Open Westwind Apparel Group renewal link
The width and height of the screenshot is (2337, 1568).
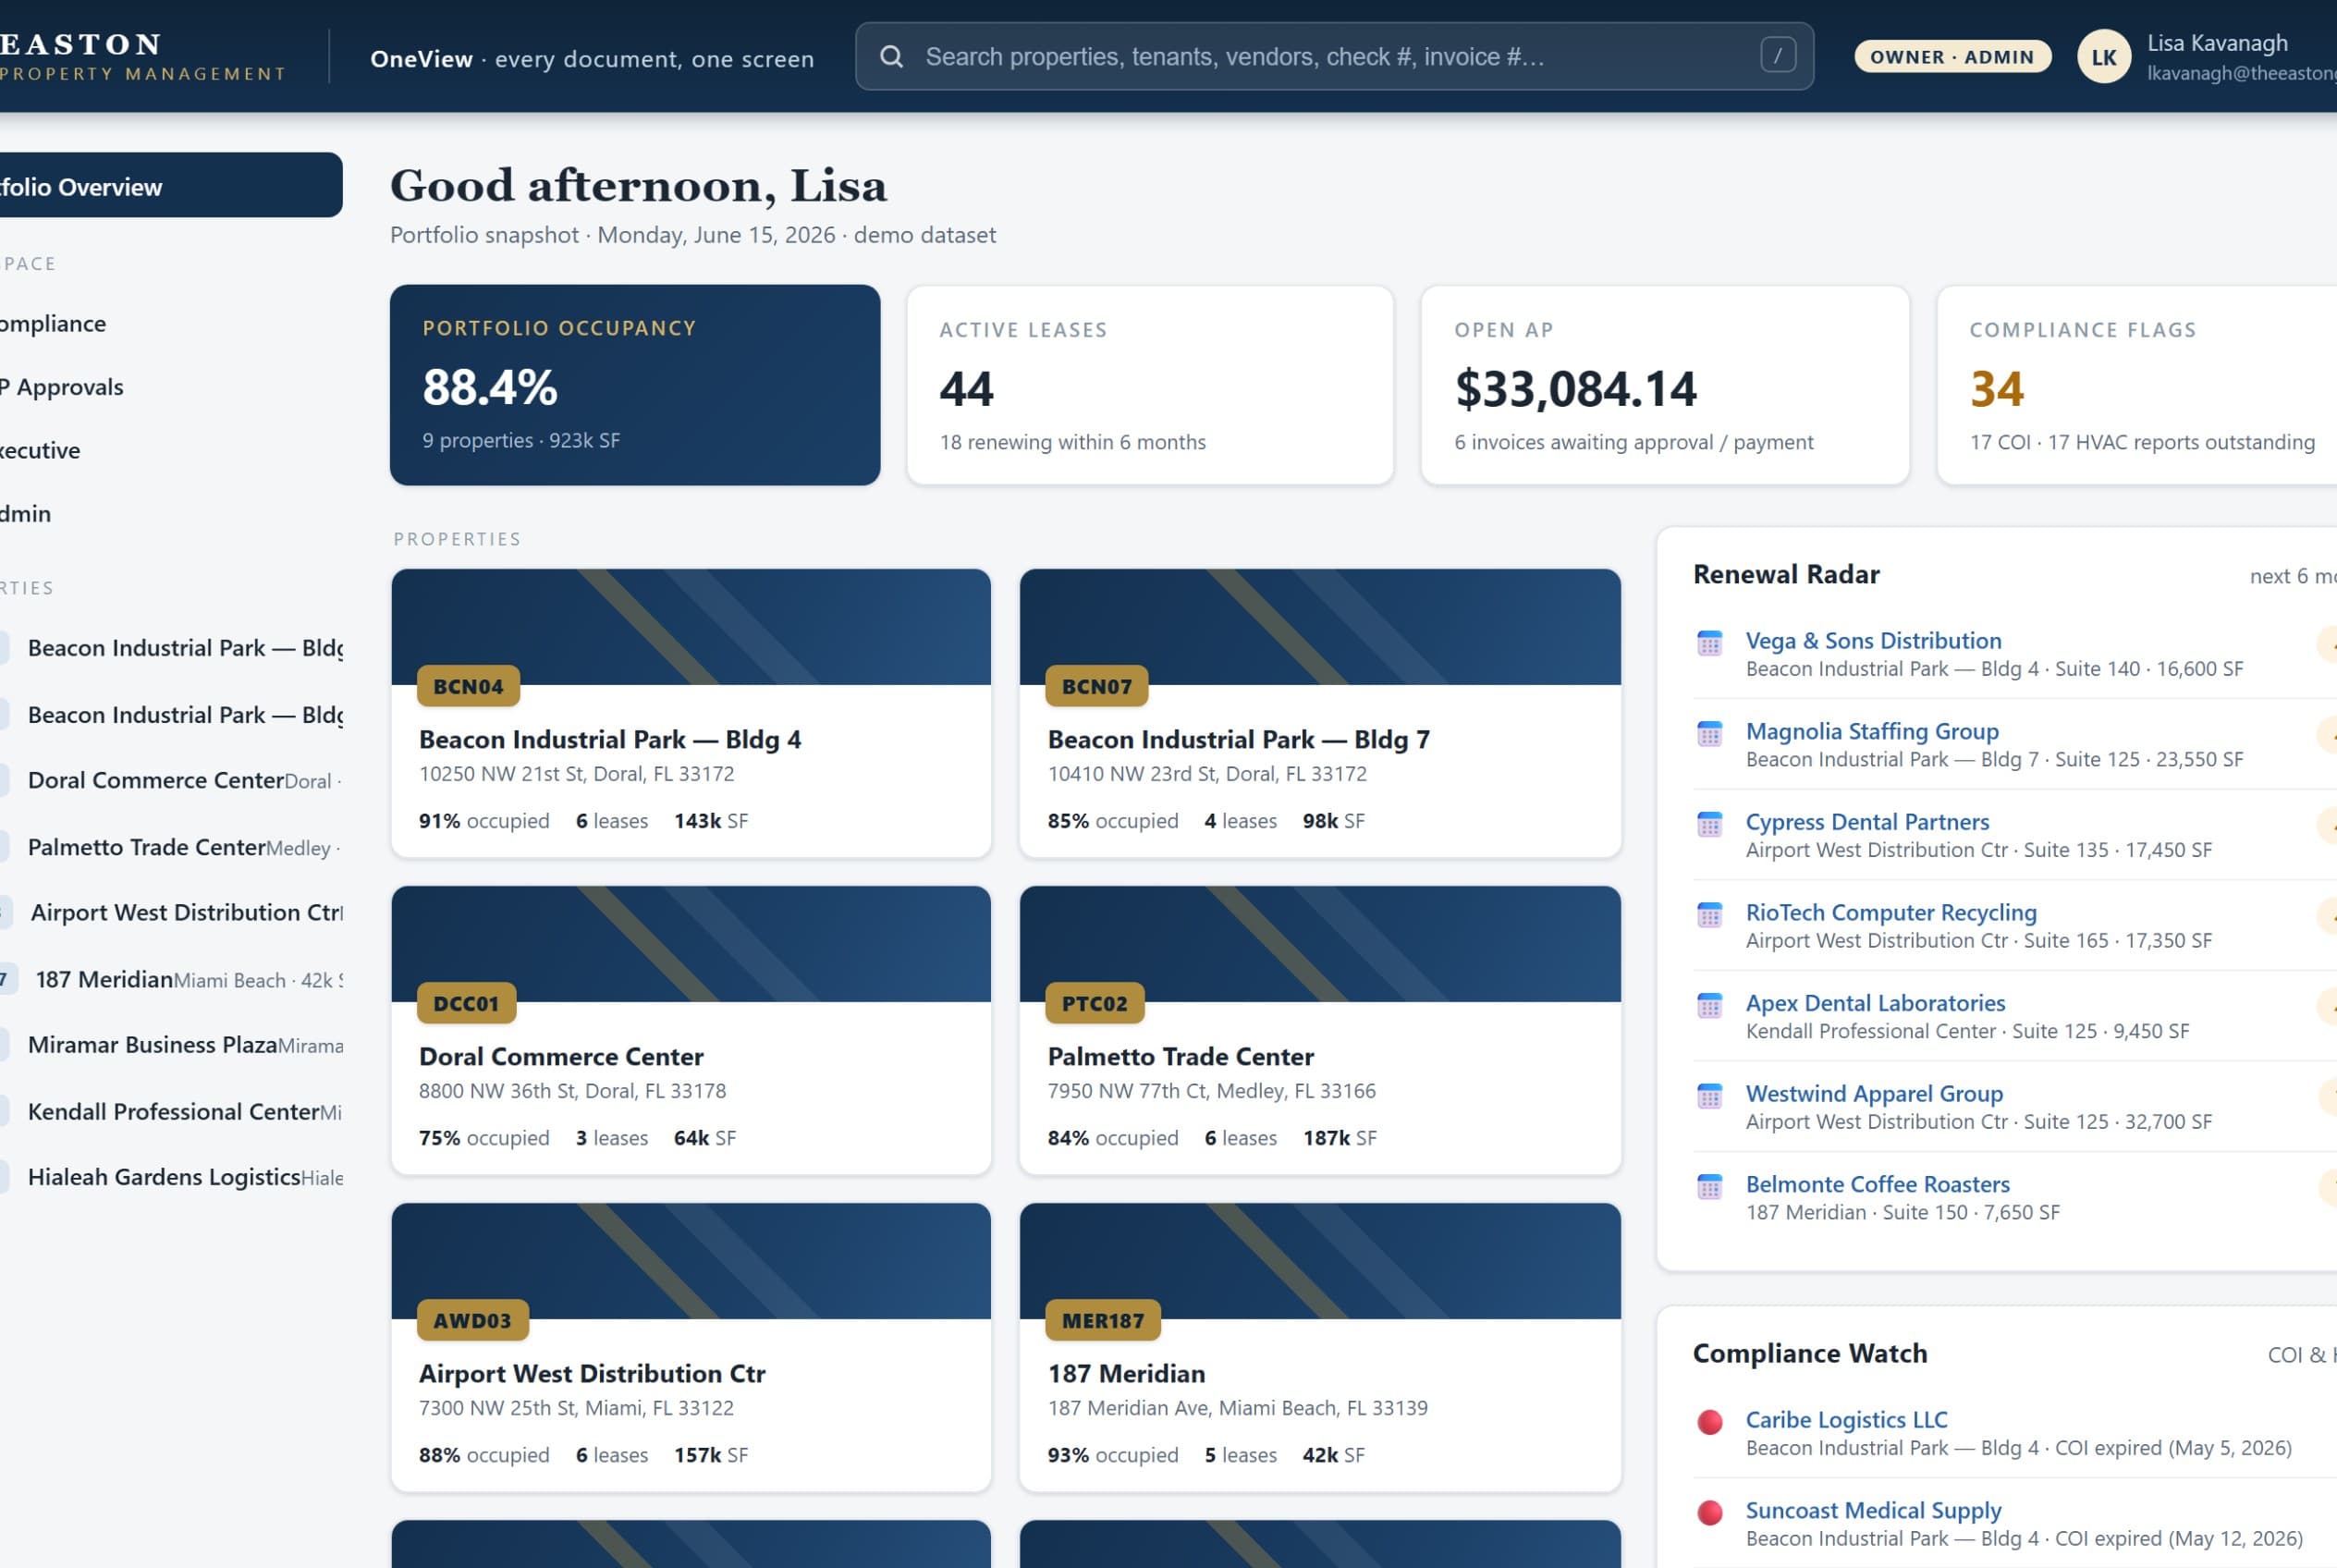(x=1874, y=1093)
